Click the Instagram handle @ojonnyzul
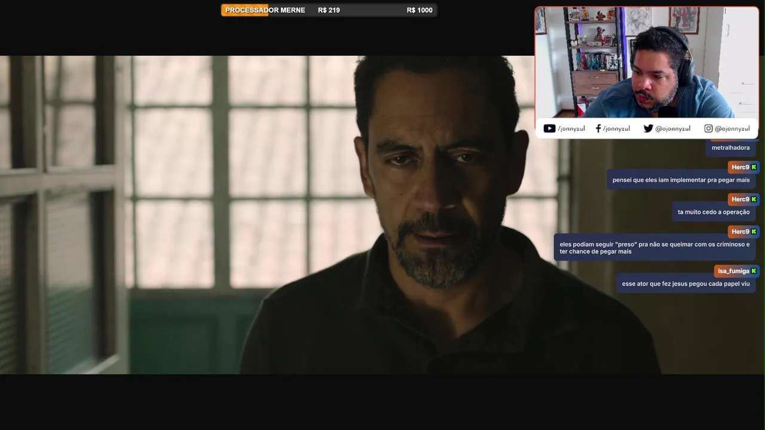 [732, 128]
